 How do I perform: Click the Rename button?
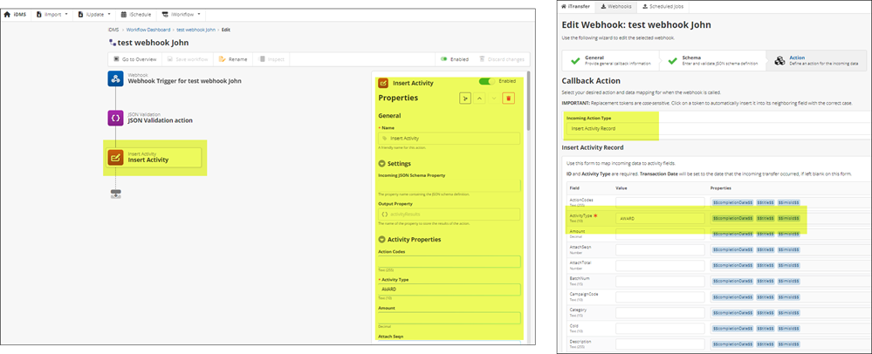[x=233, y=59]
